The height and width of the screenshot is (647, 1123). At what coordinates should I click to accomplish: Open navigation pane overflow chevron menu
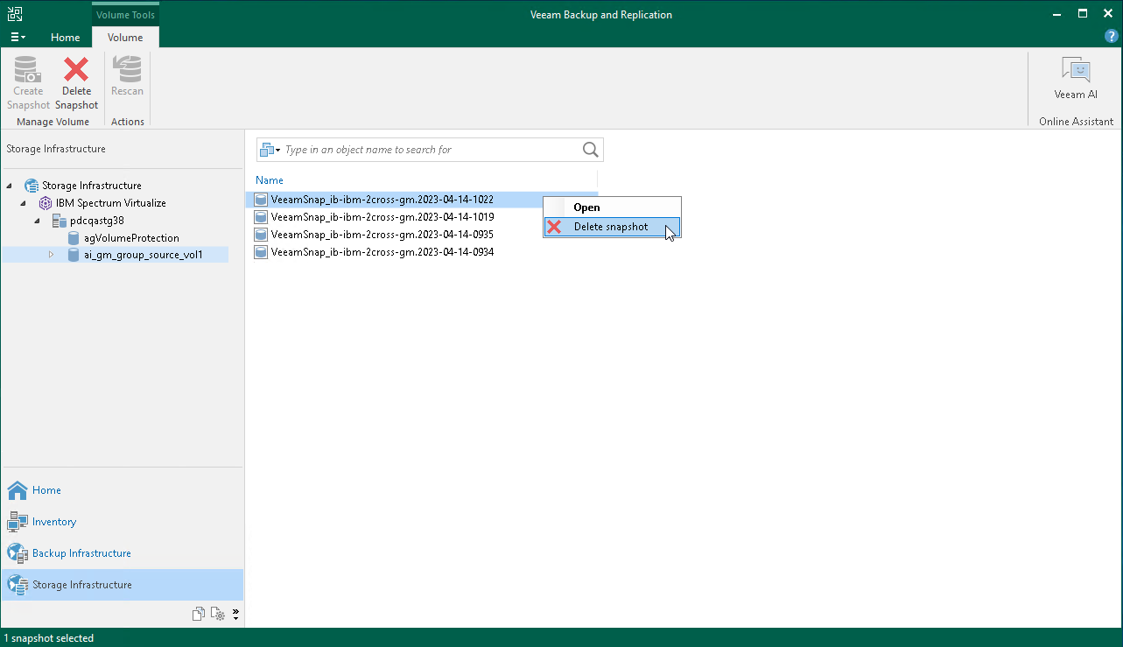[235, 614]
